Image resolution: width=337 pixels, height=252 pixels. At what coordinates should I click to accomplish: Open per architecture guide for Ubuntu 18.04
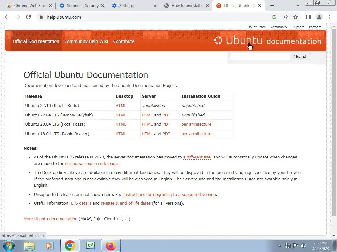coord(196,134)
